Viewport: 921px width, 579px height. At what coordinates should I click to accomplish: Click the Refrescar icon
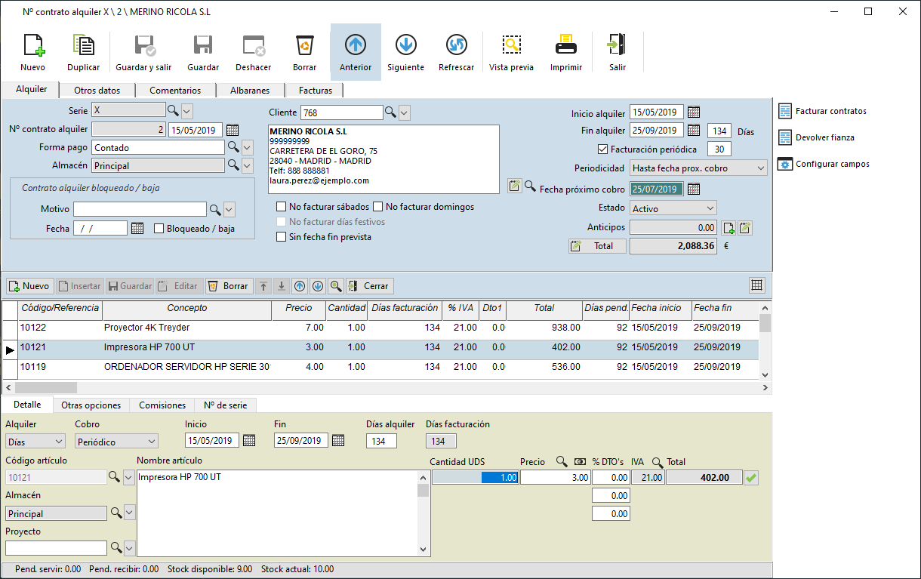[x=456, y=46]
